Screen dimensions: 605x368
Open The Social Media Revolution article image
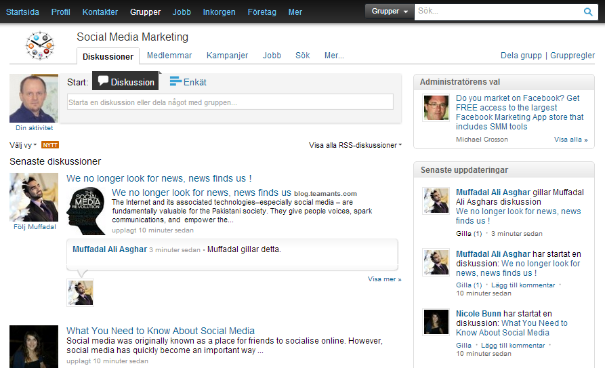(86, 211)
